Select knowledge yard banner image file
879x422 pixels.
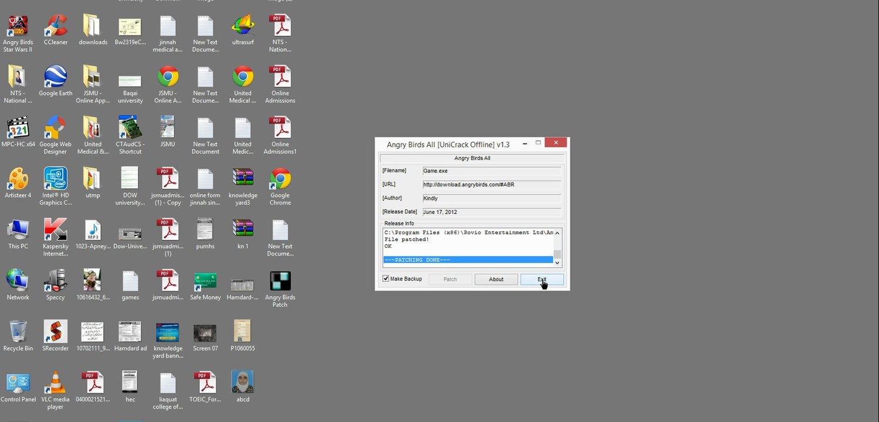click(x=168, y=332)
